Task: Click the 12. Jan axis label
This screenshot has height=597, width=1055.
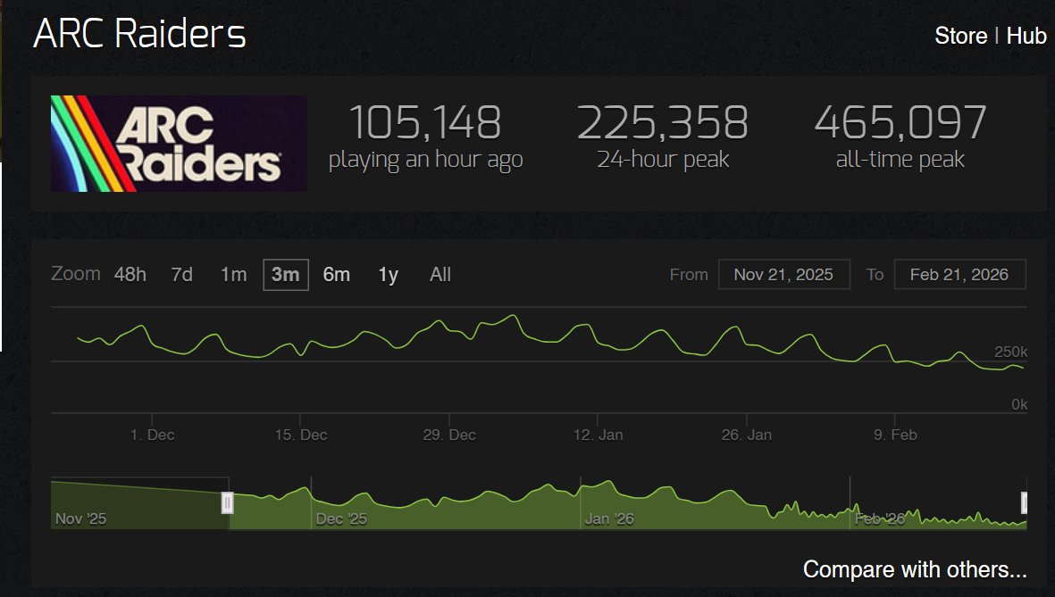Action: (x=599, y=435)
